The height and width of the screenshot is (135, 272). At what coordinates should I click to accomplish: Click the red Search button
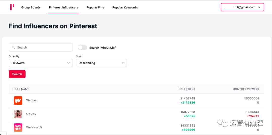click(x=17, y=74)
